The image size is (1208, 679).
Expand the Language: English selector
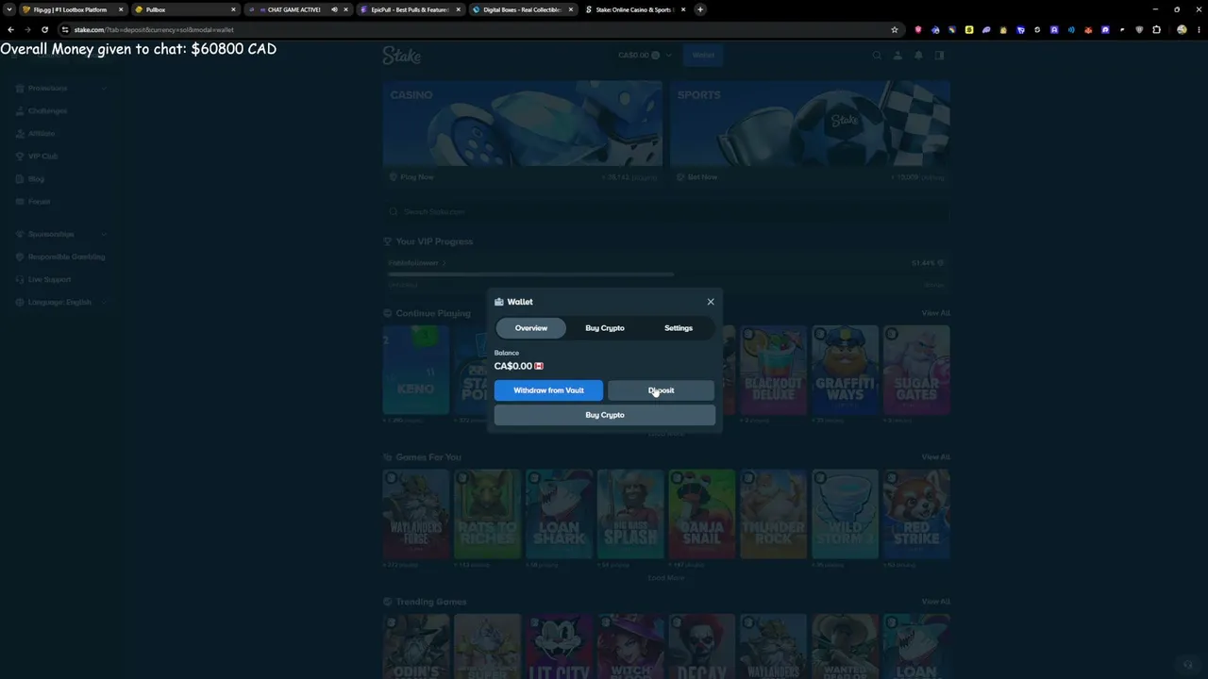(x=60, y=302)
